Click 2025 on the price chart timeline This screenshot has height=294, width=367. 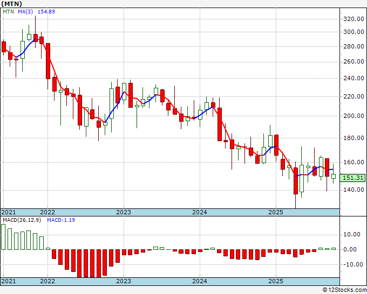coord(276,212)
